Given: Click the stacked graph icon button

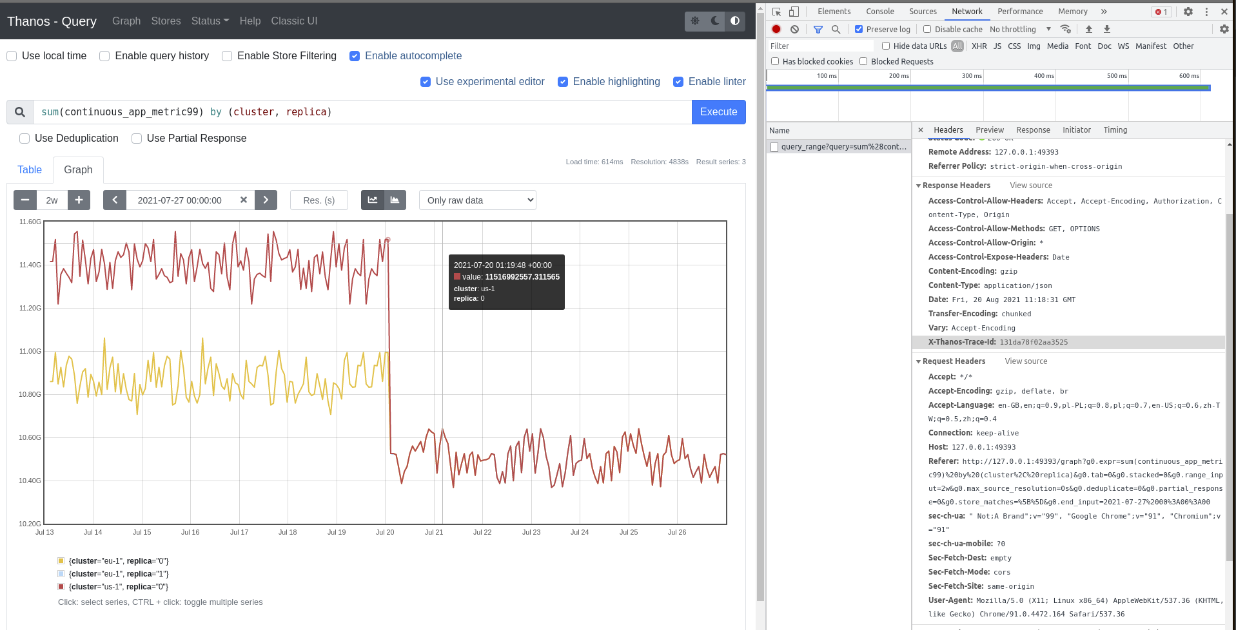Looking at the screenshot, I should point(395,200).
